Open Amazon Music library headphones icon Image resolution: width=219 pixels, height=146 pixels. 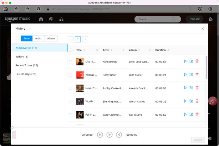click(x=61, y=19)
